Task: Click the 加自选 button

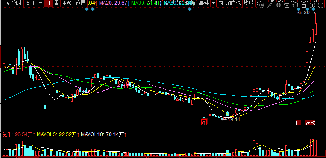Action: pyautogui.click(x=234, y=3)
